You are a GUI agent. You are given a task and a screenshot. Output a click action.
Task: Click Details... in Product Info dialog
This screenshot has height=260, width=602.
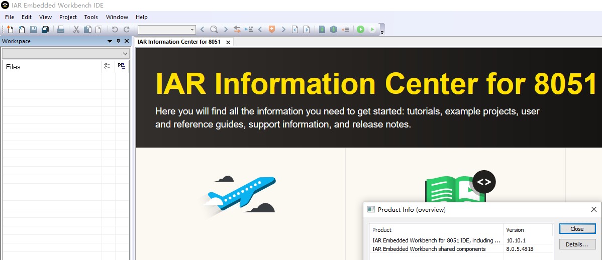point(577,244)
